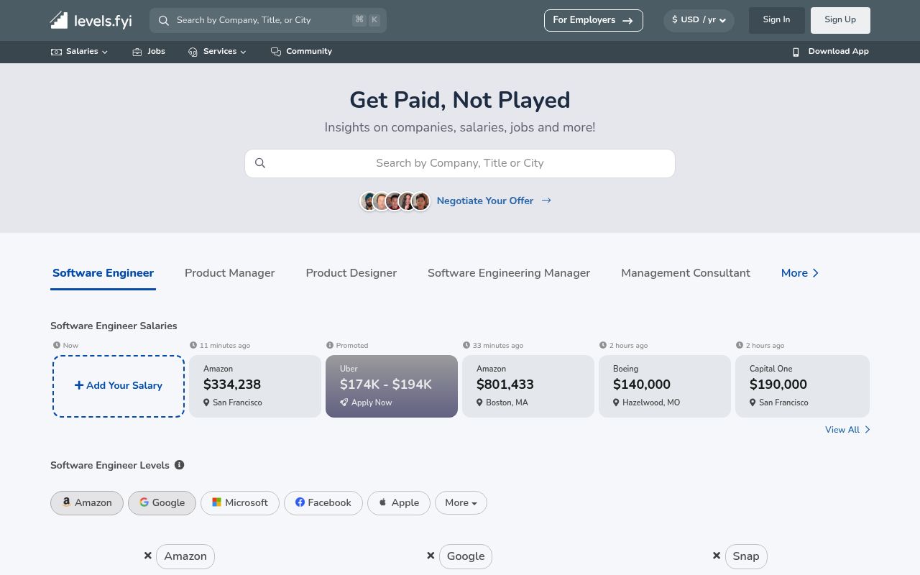Open the Jobs menu item

(x=149, y=52)
